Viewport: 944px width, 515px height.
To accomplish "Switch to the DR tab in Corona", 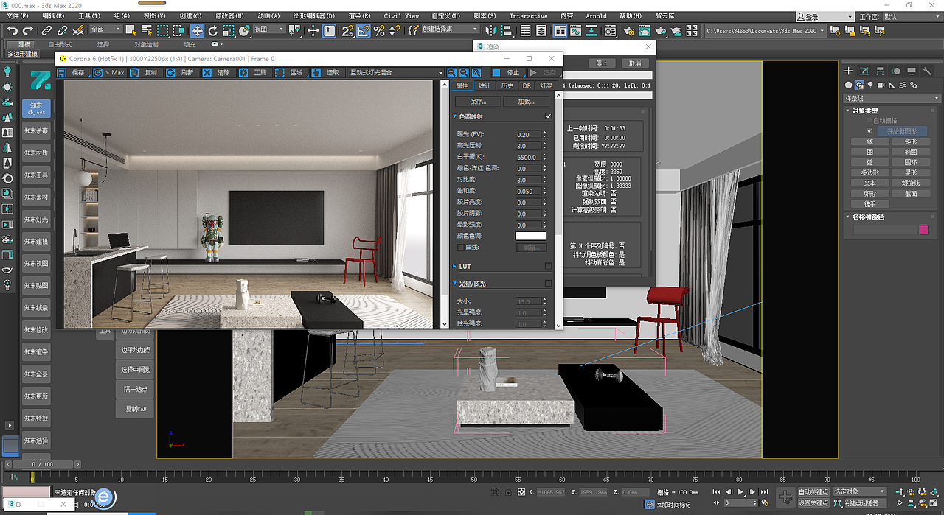I will click(527, 85).
